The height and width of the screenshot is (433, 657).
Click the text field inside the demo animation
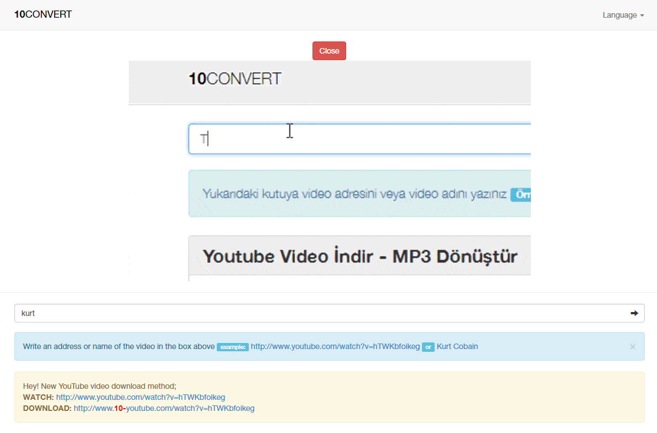359,139
